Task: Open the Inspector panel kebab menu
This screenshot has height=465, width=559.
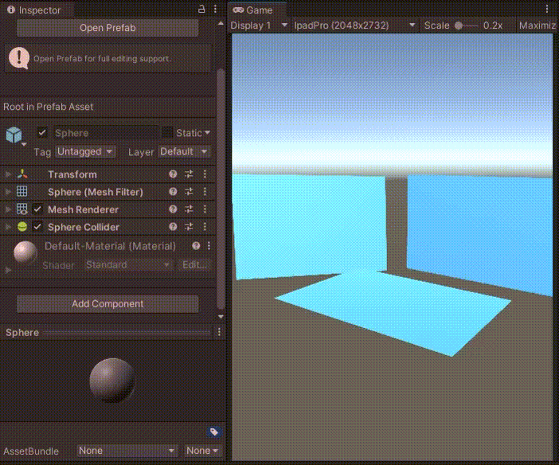Action: click(x=215, y=9)
